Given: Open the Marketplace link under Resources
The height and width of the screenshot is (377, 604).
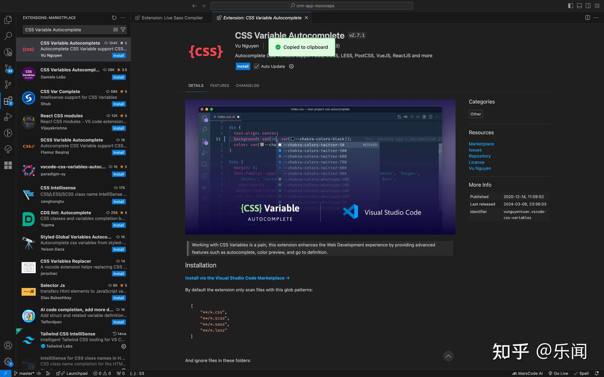Looking at the screenshot, I should 481,144.
